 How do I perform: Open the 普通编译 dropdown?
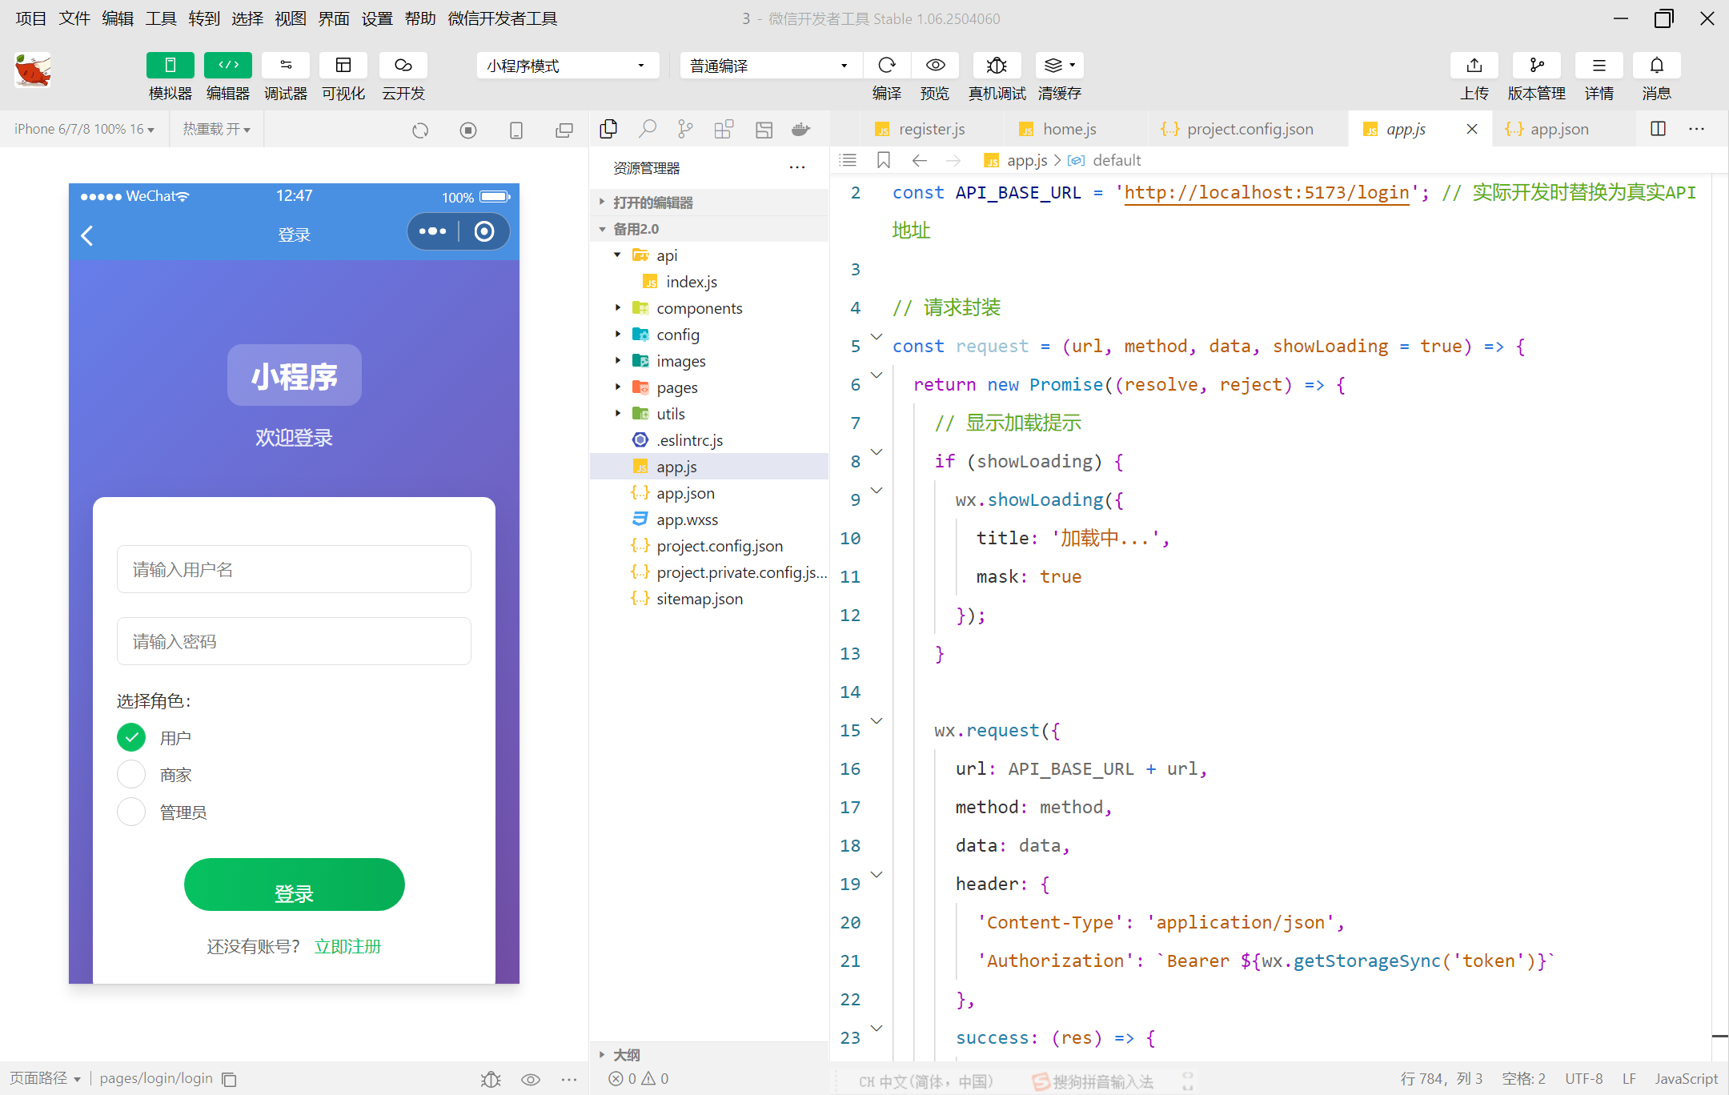[x=768, y=66]
